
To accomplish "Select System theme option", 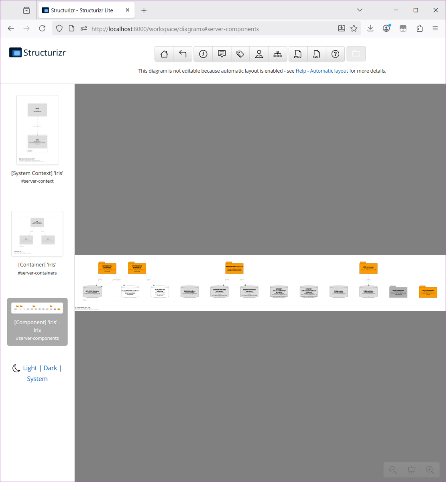I will 37,379.
